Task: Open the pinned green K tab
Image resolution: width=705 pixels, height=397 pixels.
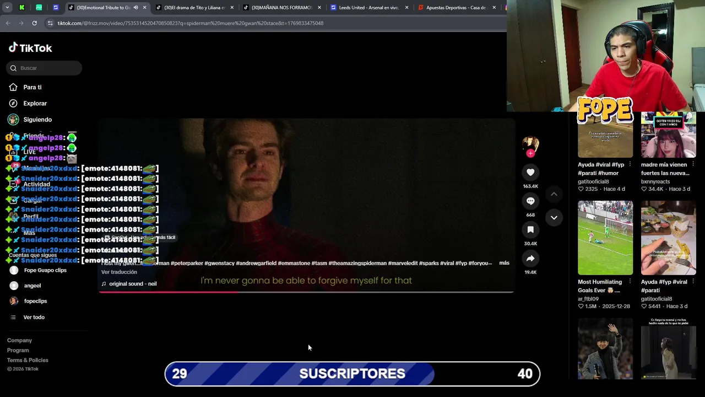Action: click(x=22, y=8)
